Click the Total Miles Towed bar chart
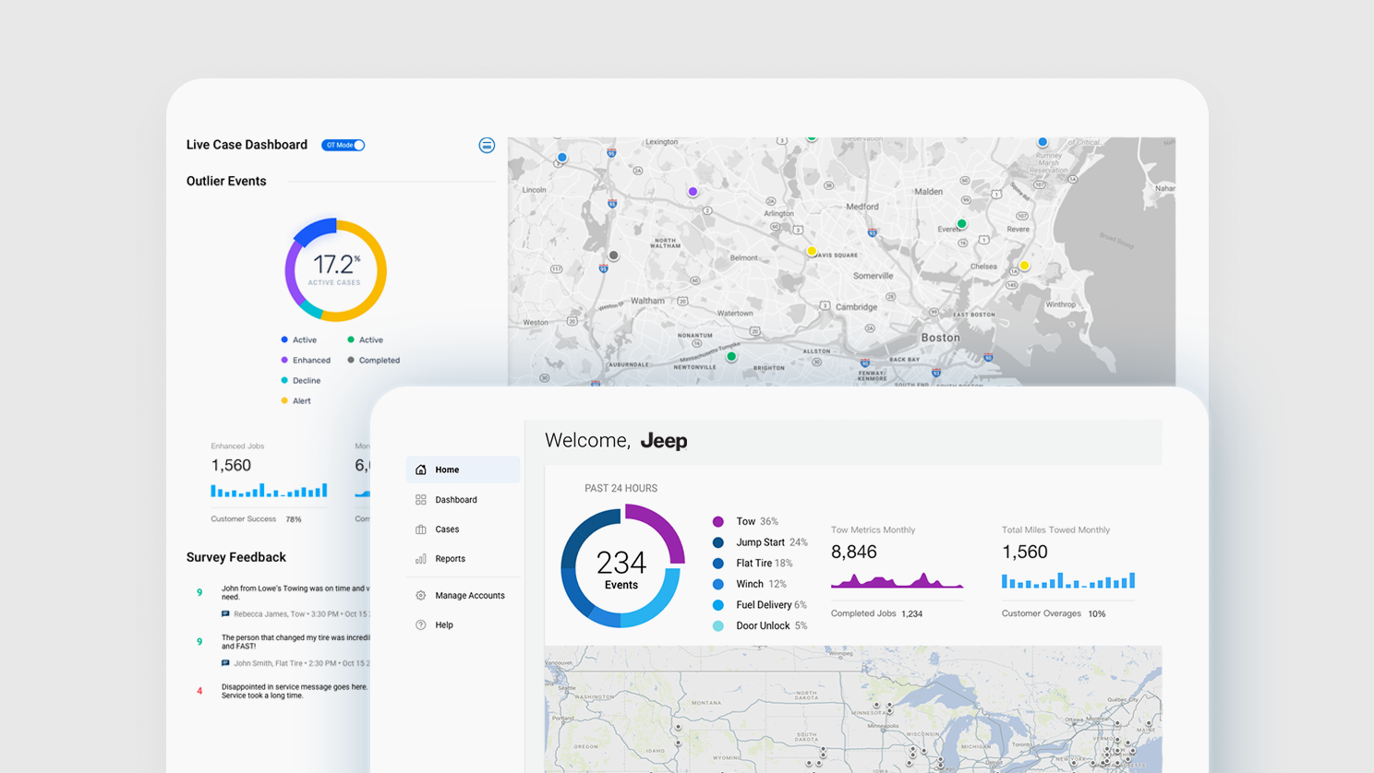 (1068, 580)
